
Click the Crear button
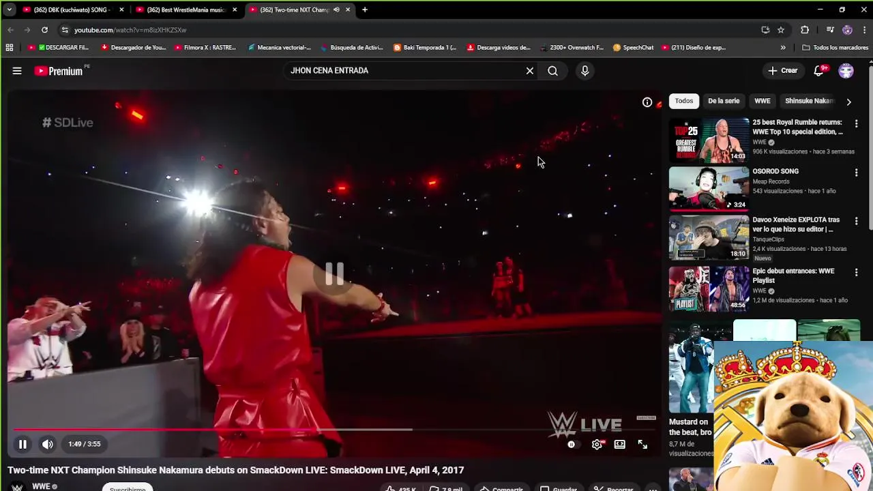tap(782, 71)
